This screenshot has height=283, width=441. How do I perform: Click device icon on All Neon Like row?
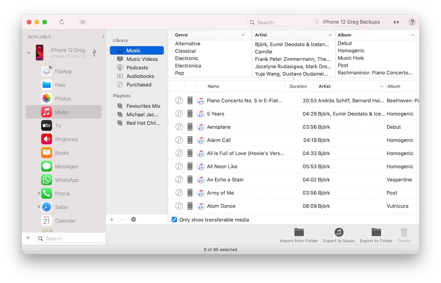190,166
